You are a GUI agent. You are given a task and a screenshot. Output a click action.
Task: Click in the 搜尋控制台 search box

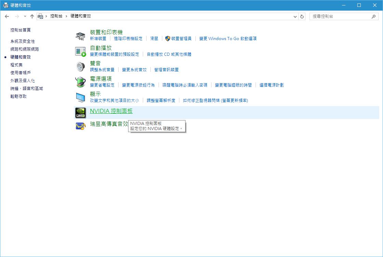(340, 16)
